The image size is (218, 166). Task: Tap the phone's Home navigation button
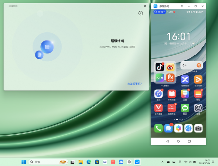[178, 141]
